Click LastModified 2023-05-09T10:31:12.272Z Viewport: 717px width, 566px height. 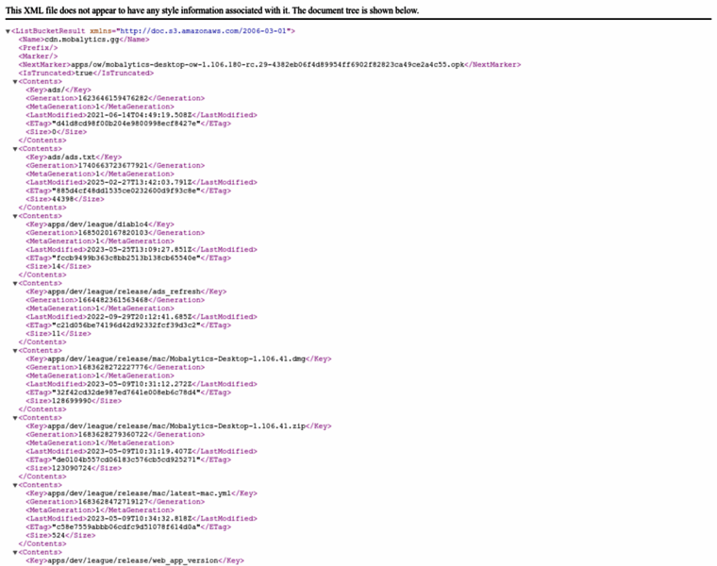click(140, 384)
